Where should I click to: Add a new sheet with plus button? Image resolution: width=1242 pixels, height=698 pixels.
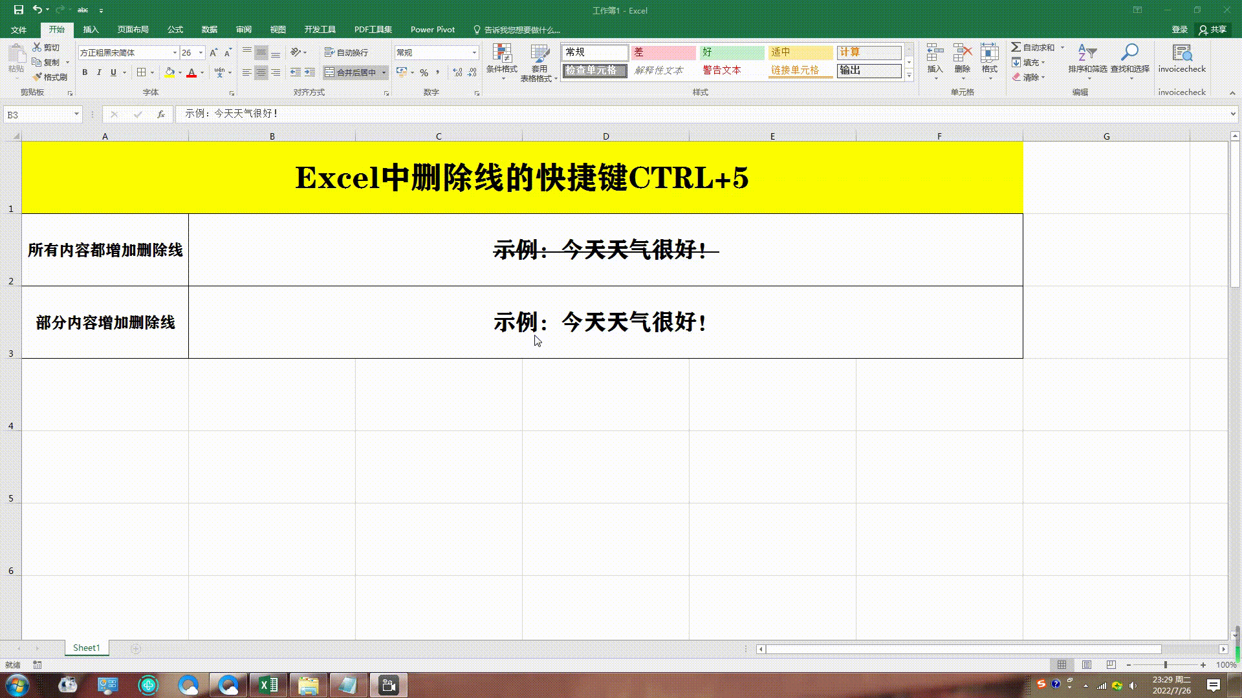[136, 648]
